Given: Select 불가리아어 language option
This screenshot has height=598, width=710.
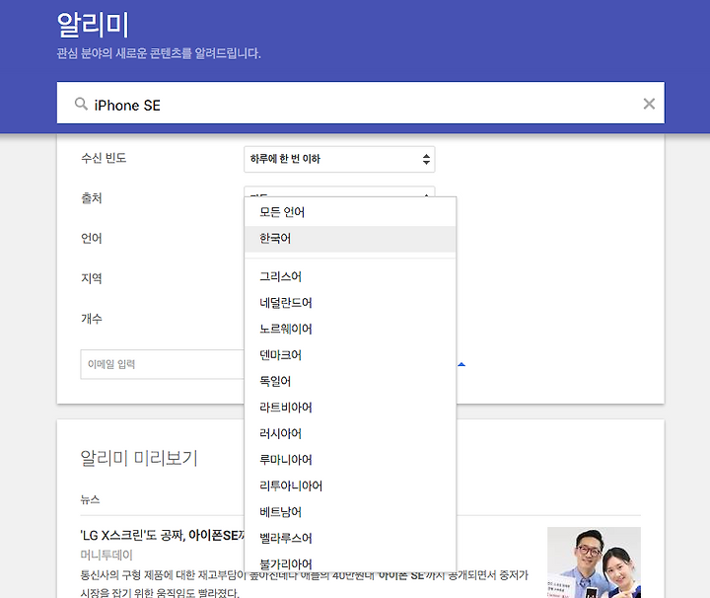Looking at the screenshot, I should pos(350,563).
